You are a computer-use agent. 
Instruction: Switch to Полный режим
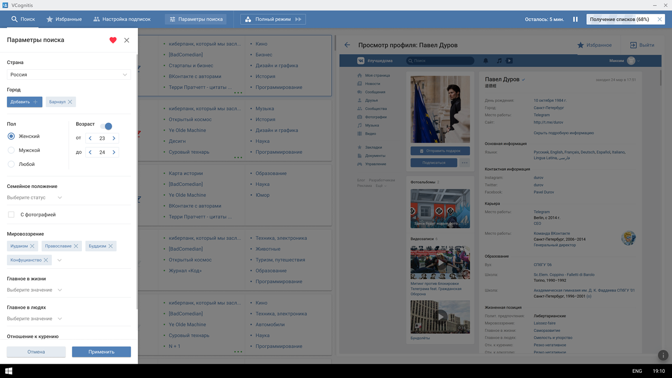click(273, 19)
